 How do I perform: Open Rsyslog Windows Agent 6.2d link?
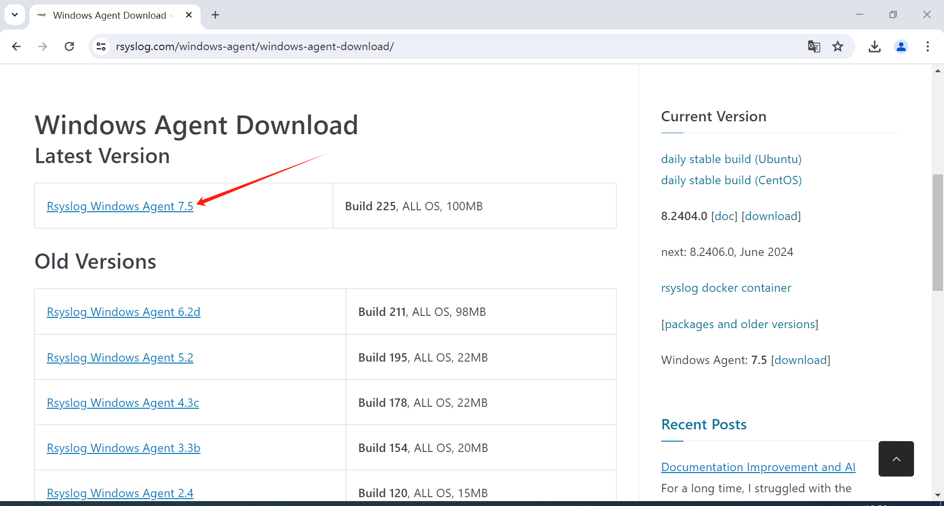click(x=123, y=312)
